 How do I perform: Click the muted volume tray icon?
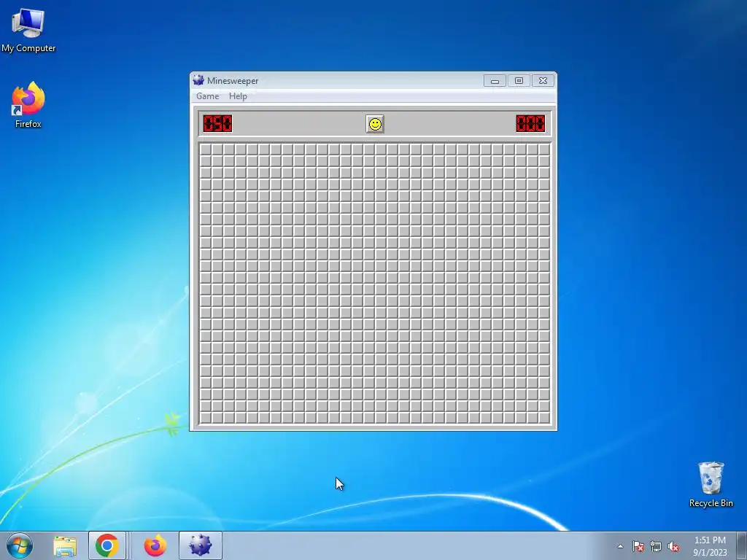click(x=673, y=546)
